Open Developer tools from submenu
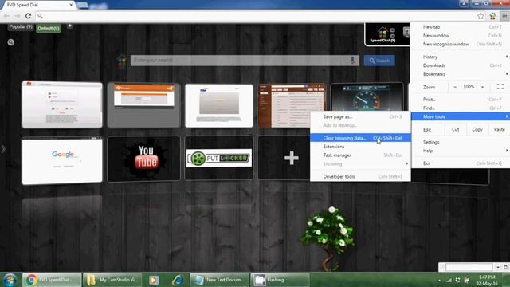510x287 pixels. click(360, 177)
